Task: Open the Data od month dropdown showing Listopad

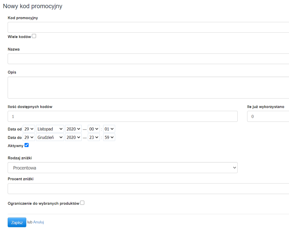Action: pyautogui.click(x=50, y=129)
